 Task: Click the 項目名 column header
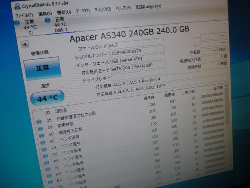click(x=61, y=110)
